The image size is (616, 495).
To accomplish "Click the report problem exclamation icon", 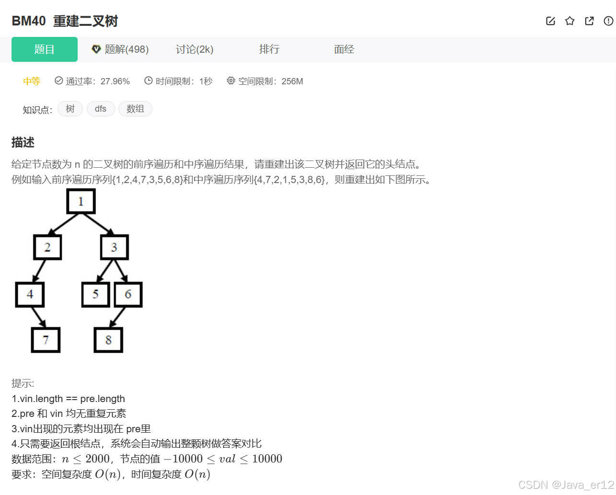I will pyautogui.click(x=608, y=21).
